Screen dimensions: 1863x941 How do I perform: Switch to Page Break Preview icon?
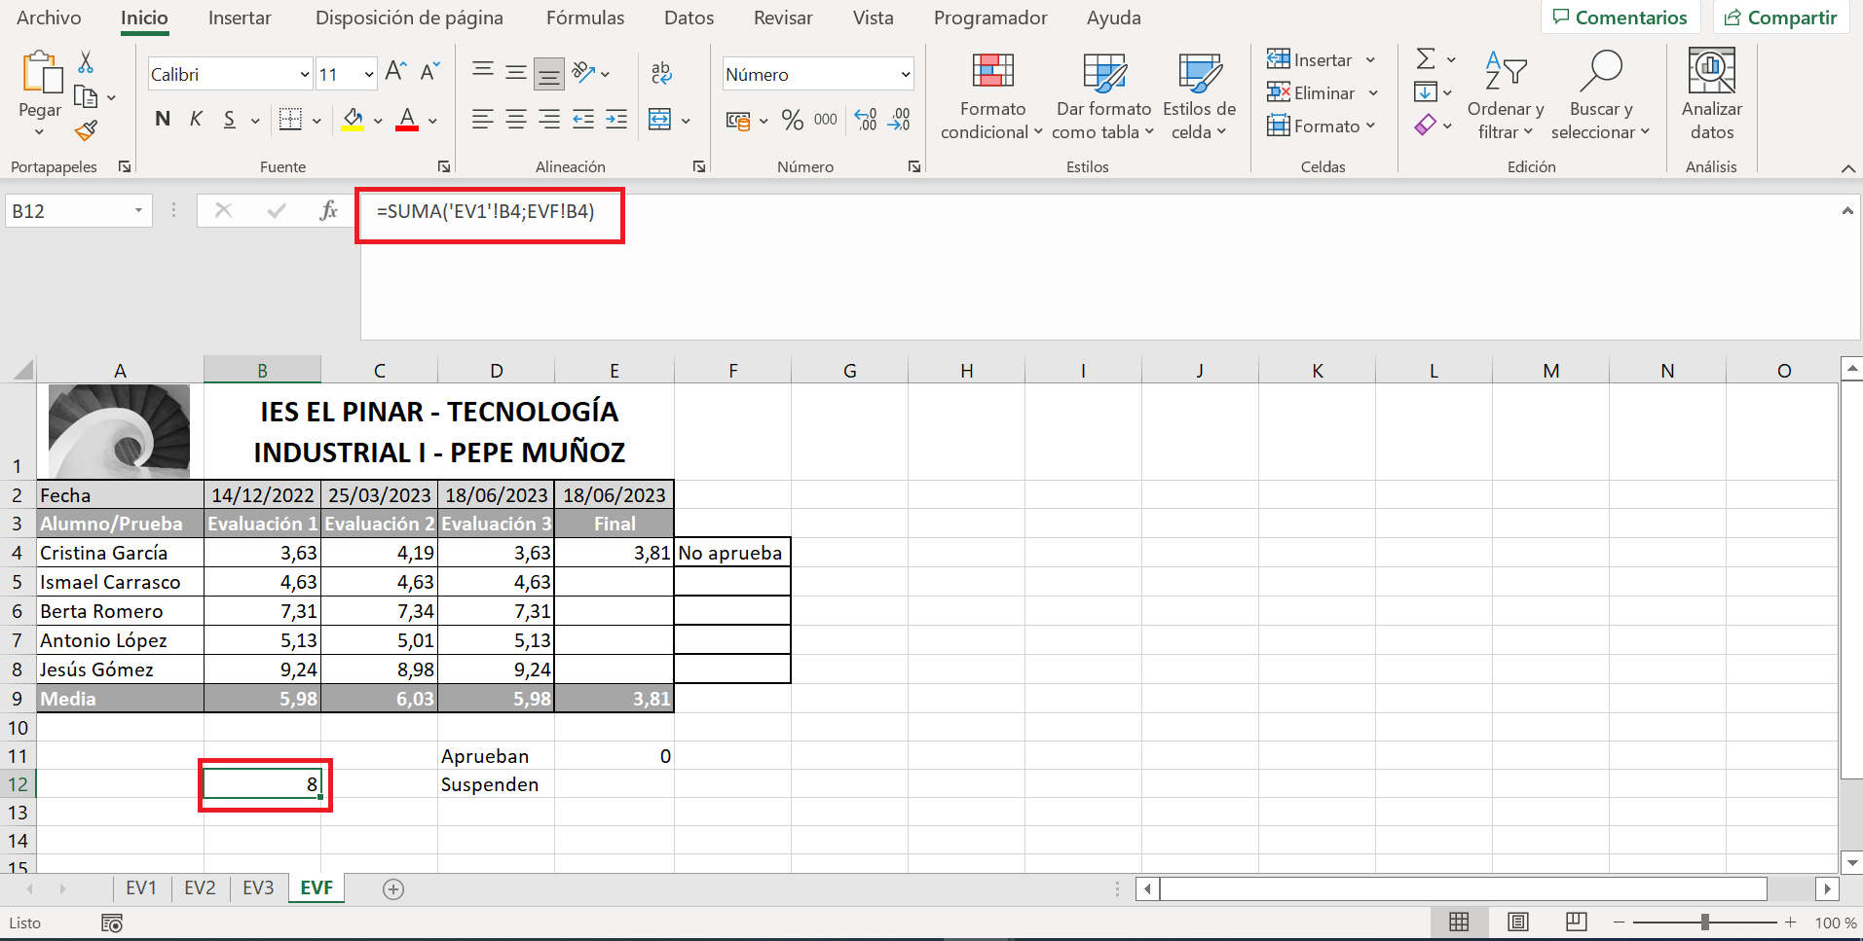(x=1576, y=922)
